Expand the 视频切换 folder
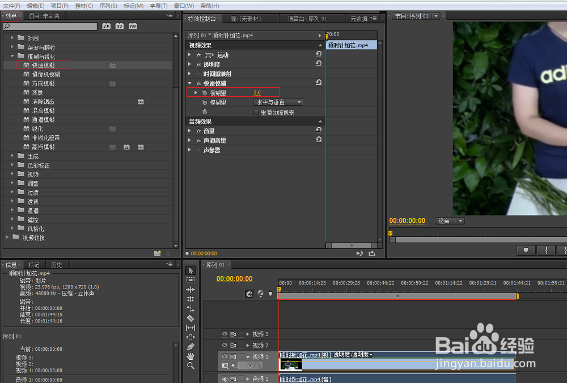Viewport: 567px width, 383px height. point(7,237)
